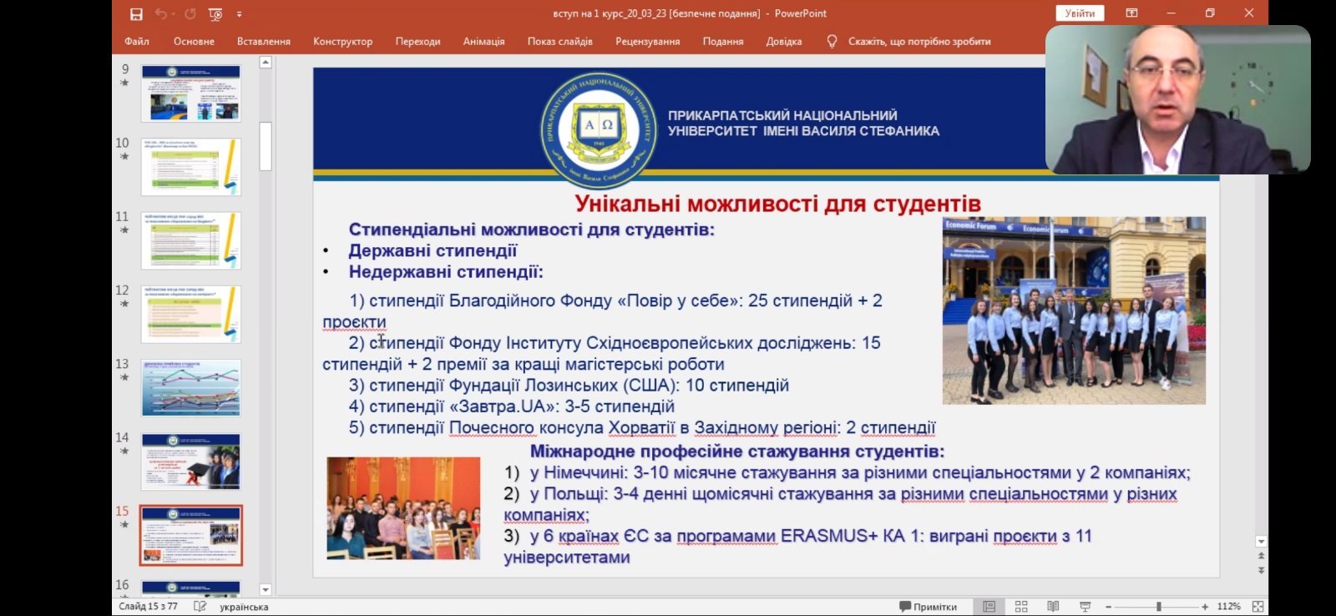Click the українська language indicator
Viewport: 1336px width, 616px height.
(x=244, y=607)
